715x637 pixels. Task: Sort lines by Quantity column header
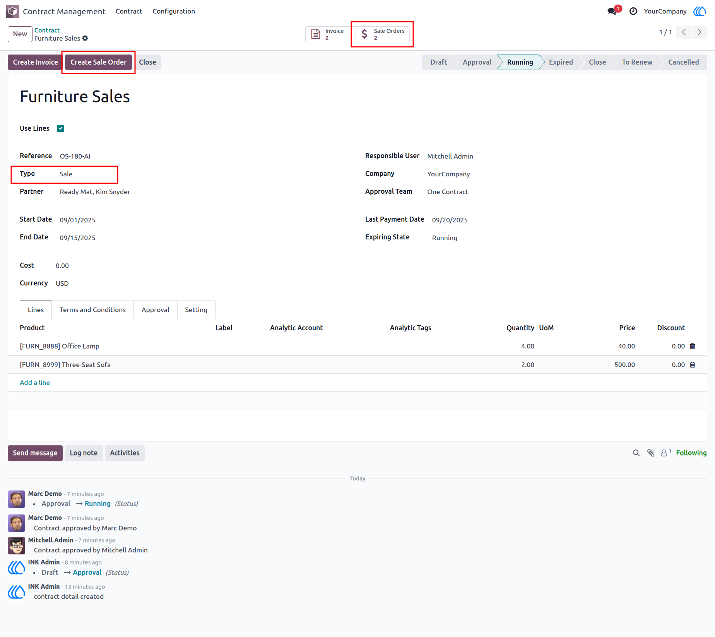tap(520, 328)
